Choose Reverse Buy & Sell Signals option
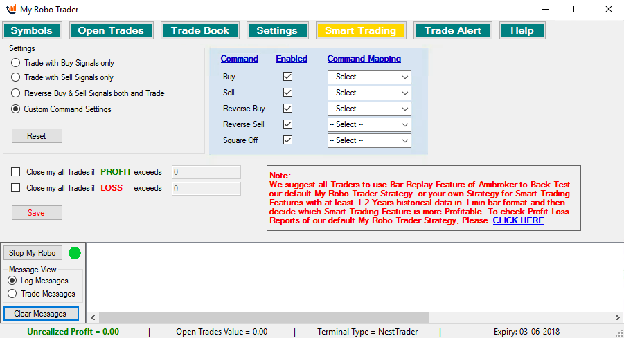The width and height of the screenshot is (624, 338). (87, 93)
